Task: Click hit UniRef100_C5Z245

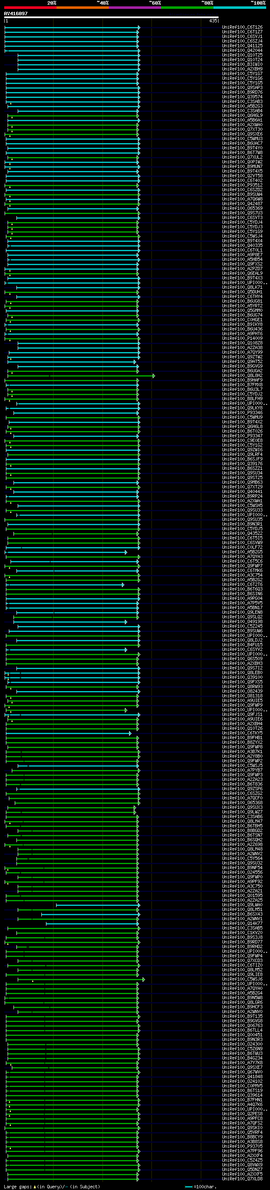Action: [242, 626]
